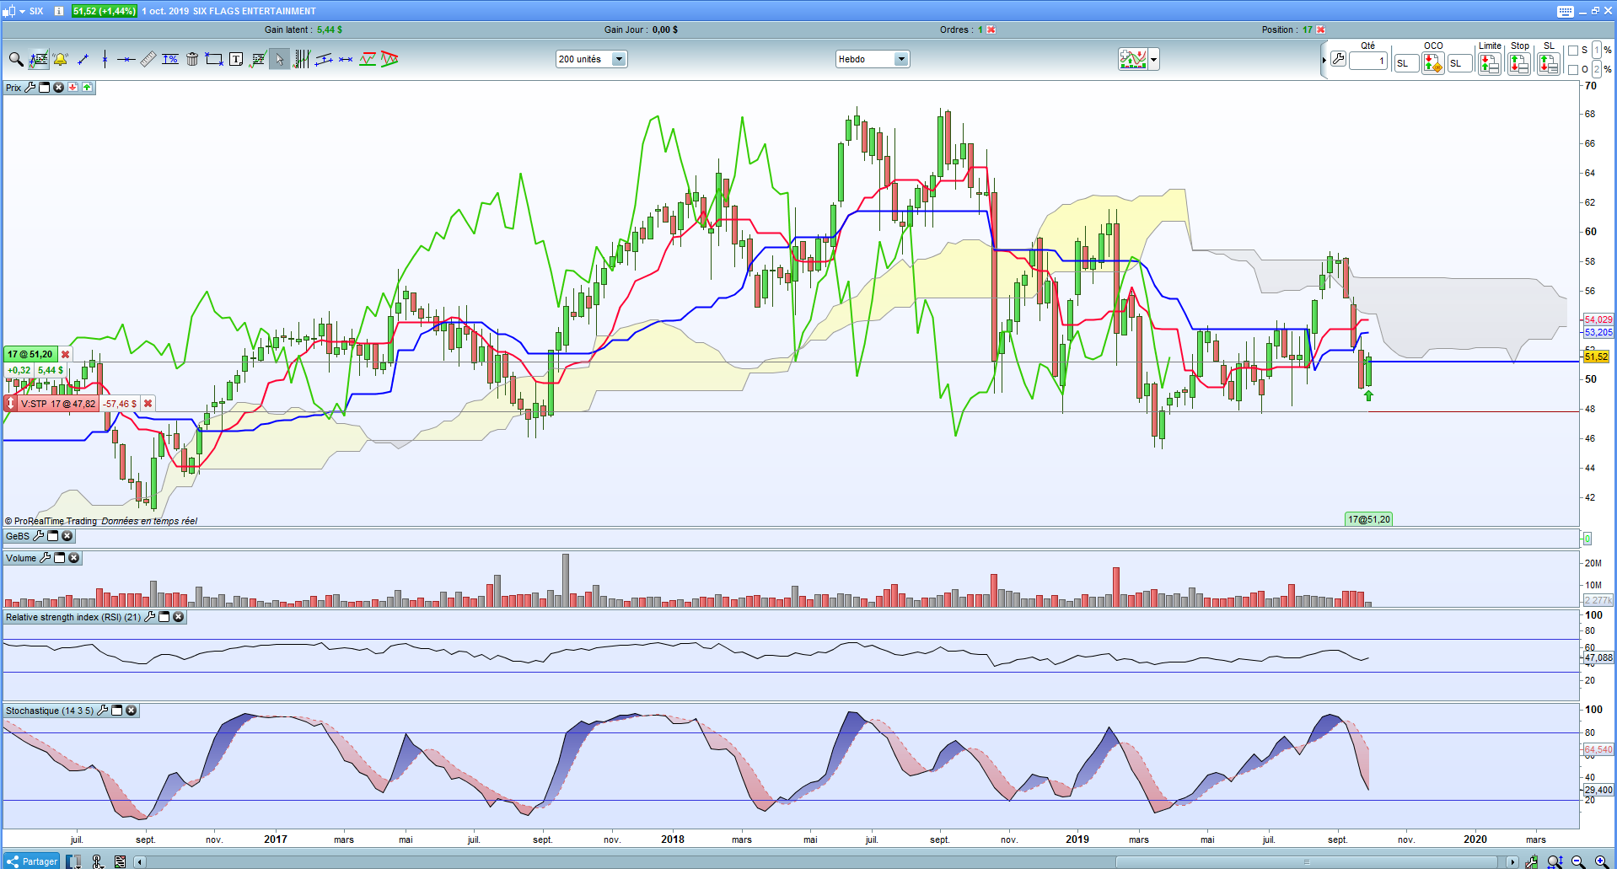Viewport: 1617px width, 869px height.
Task: Click the trash delete objects icon
Action: point(192,59)
